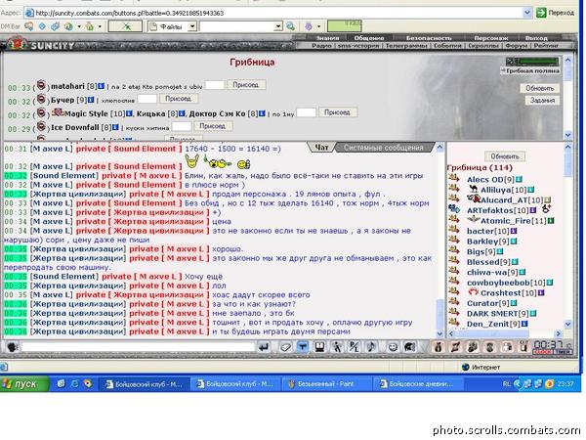Click the info icon next to Ice Downfall
Image resolution: width=586 pixels, height=440 pixels.
[115, 127]
